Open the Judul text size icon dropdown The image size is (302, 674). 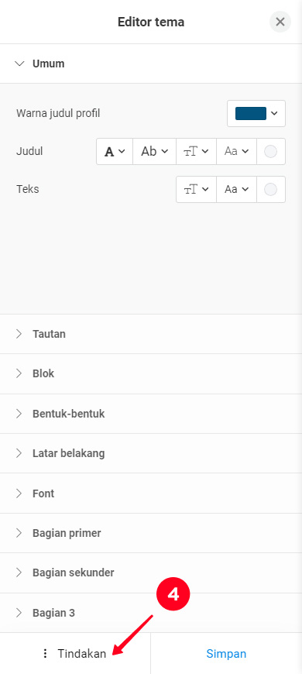coord(197,151)
